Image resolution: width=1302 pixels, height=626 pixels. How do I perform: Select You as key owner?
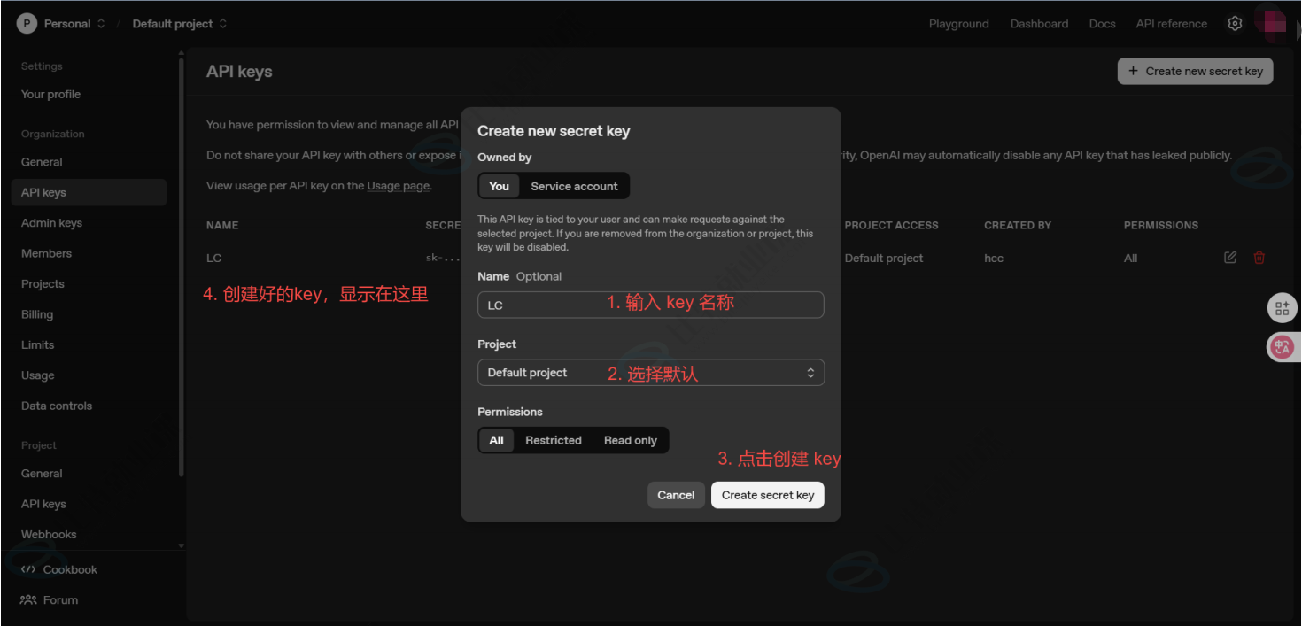[499, 186]
